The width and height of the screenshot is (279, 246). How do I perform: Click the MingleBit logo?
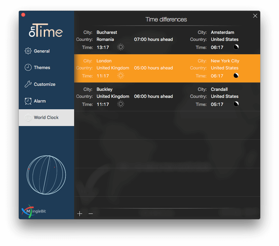[x=34, y=211]
